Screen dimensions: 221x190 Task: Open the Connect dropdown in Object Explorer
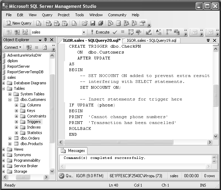12,47
